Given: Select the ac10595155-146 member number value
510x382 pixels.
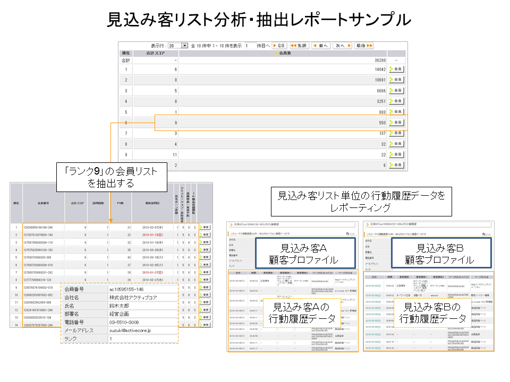Looking at the screenshot, I should tap(126, 289).
